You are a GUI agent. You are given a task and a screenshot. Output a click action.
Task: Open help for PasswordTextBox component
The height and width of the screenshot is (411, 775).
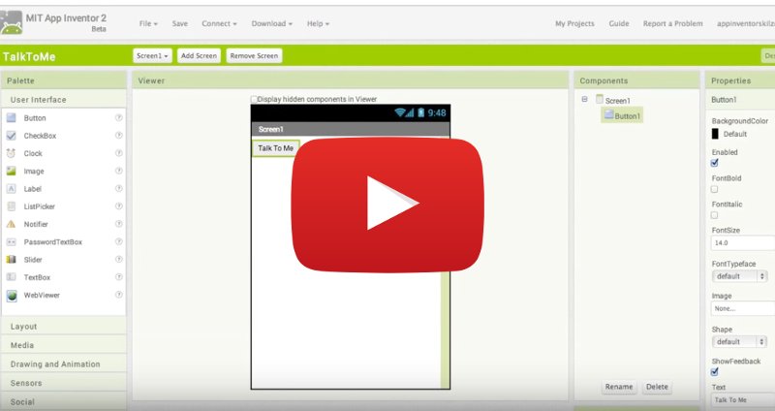coord(118,241)
